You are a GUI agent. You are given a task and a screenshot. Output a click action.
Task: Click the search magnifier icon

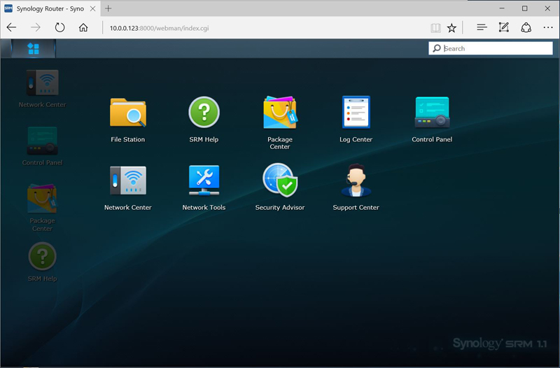click(436, 48)
